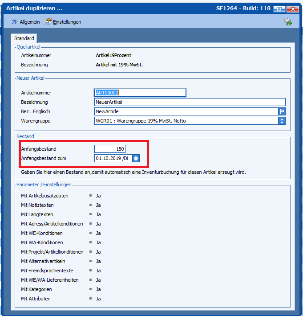Viewport: 303px width, 316px height.
Task: Click the blue arrow icon beside Allgemein
Action: 14,22
